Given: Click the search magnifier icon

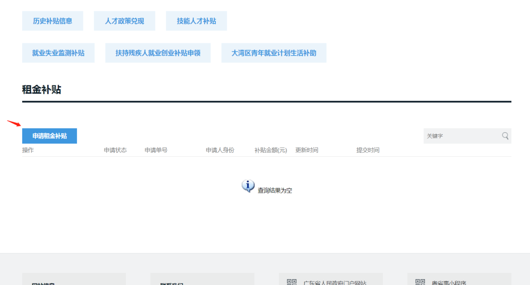Looking at the screenshot, I should (505, 136).
